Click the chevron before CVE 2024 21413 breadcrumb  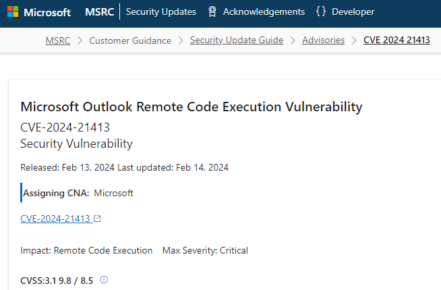pyautogui.click(x=354, y=40)
